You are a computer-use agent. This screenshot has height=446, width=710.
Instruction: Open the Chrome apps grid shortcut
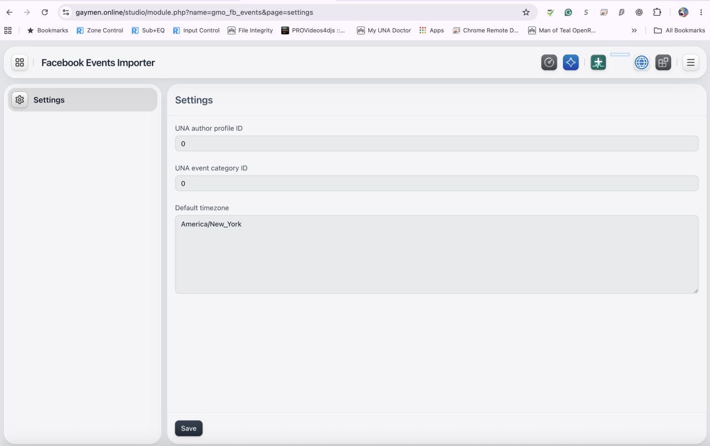coord(8,30)
